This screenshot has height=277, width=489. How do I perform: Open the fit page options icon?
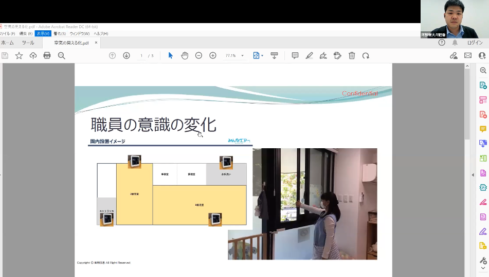point(256,56)
